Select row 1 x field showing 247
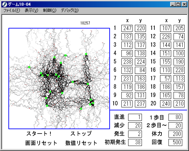 (x=127, y=29)
